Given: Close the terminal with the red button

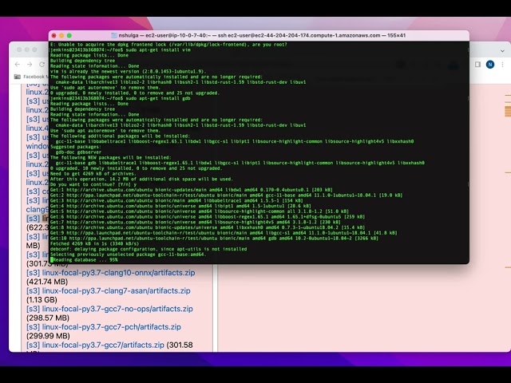Looking at the screenshot, I should [x=54, y=35].
